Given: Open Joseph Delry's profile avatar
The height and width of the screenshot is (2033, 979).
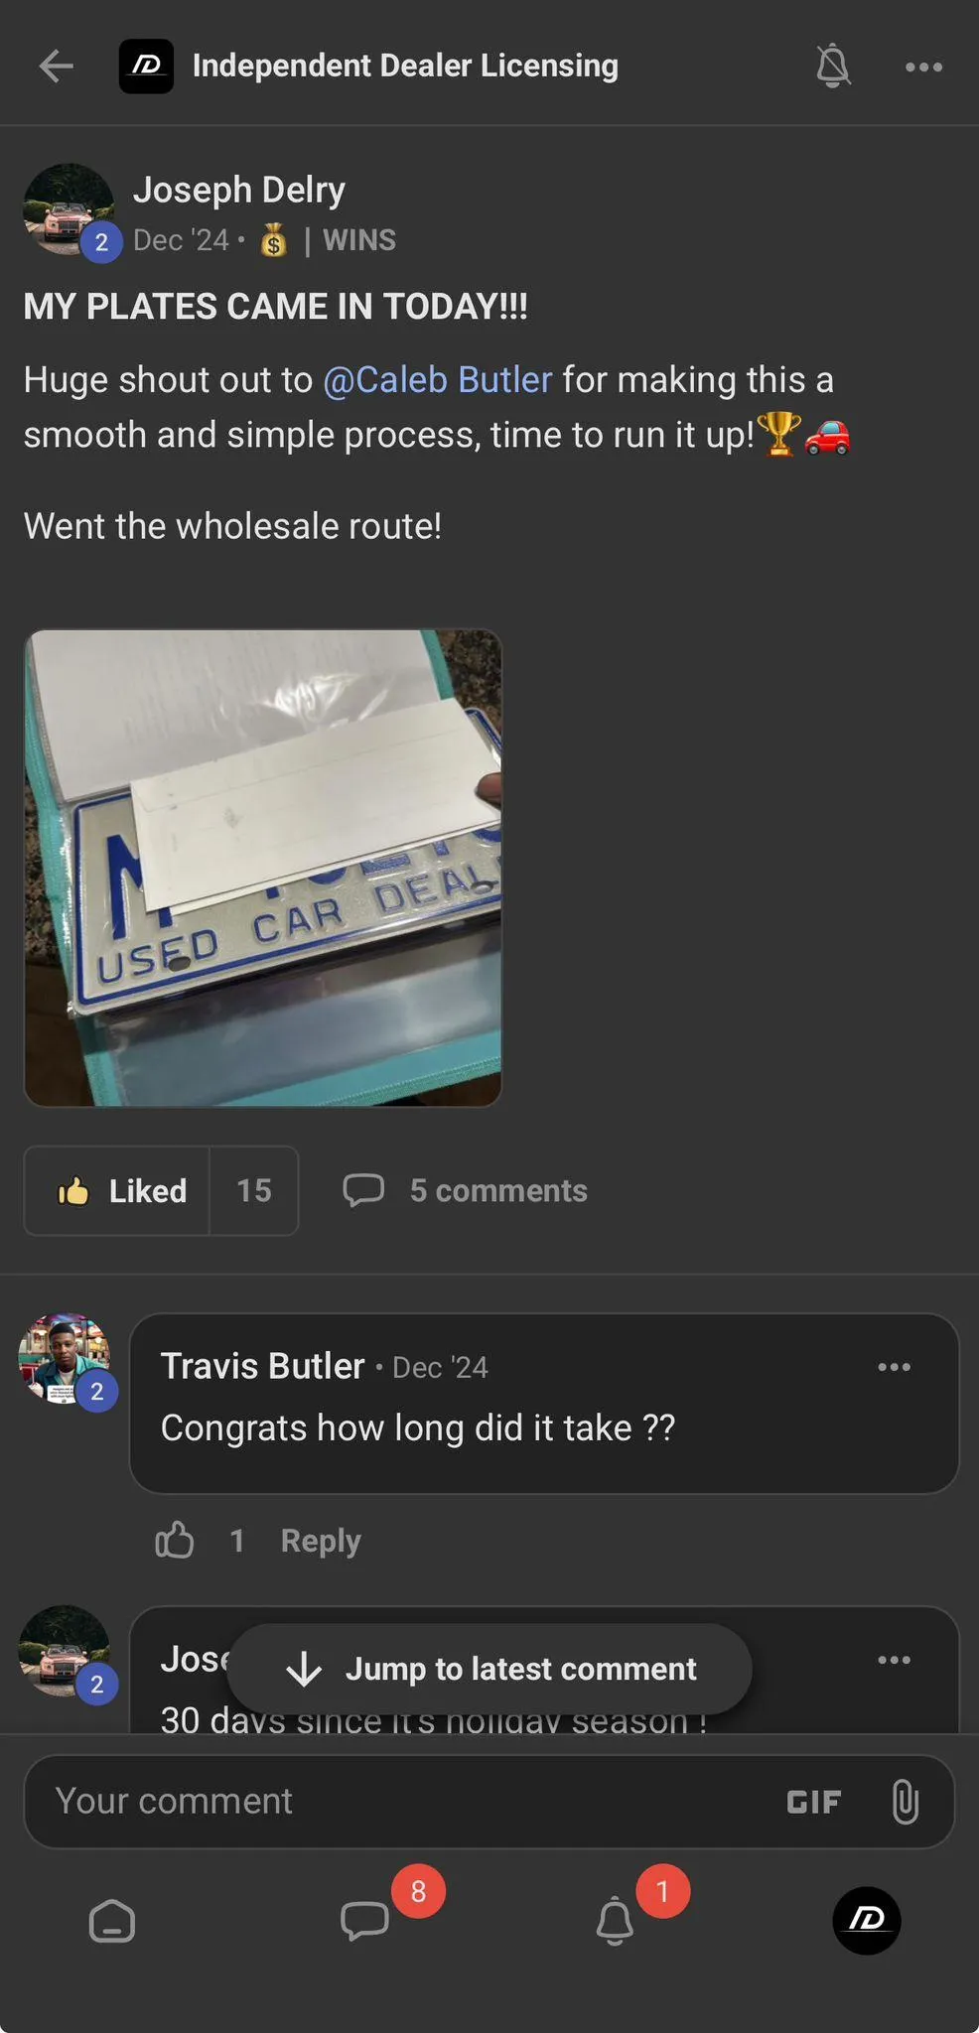Looking at the screenshot, I should [x=69, y=210].
